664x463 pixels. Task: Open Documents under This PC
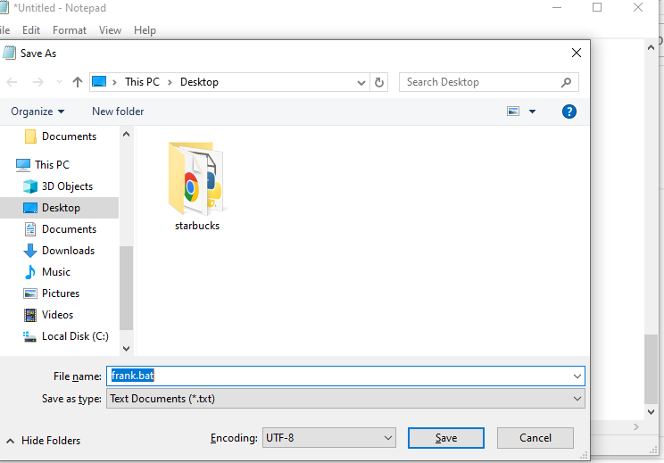point(60,229)
